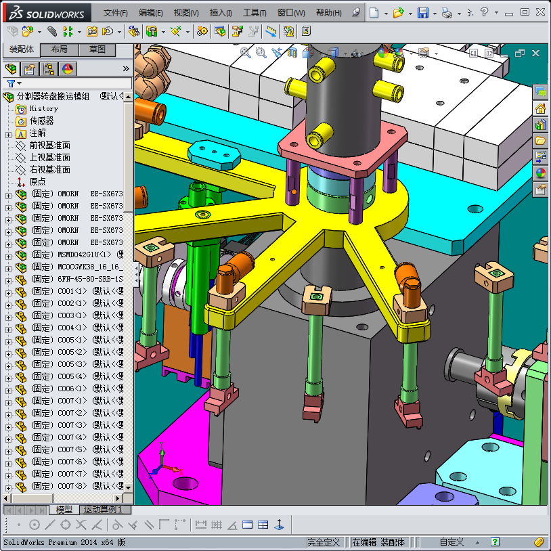Viewport: 551px width, 551px height.
Task: Click the yellow tag icon in status bar corner
Action: click(x=539, y=542)
